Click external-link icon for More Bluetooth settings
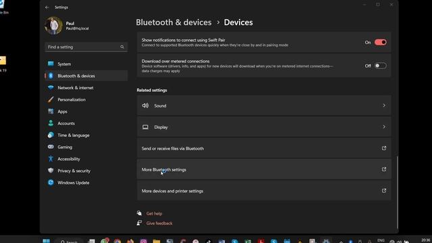 [x=384, y=169]
